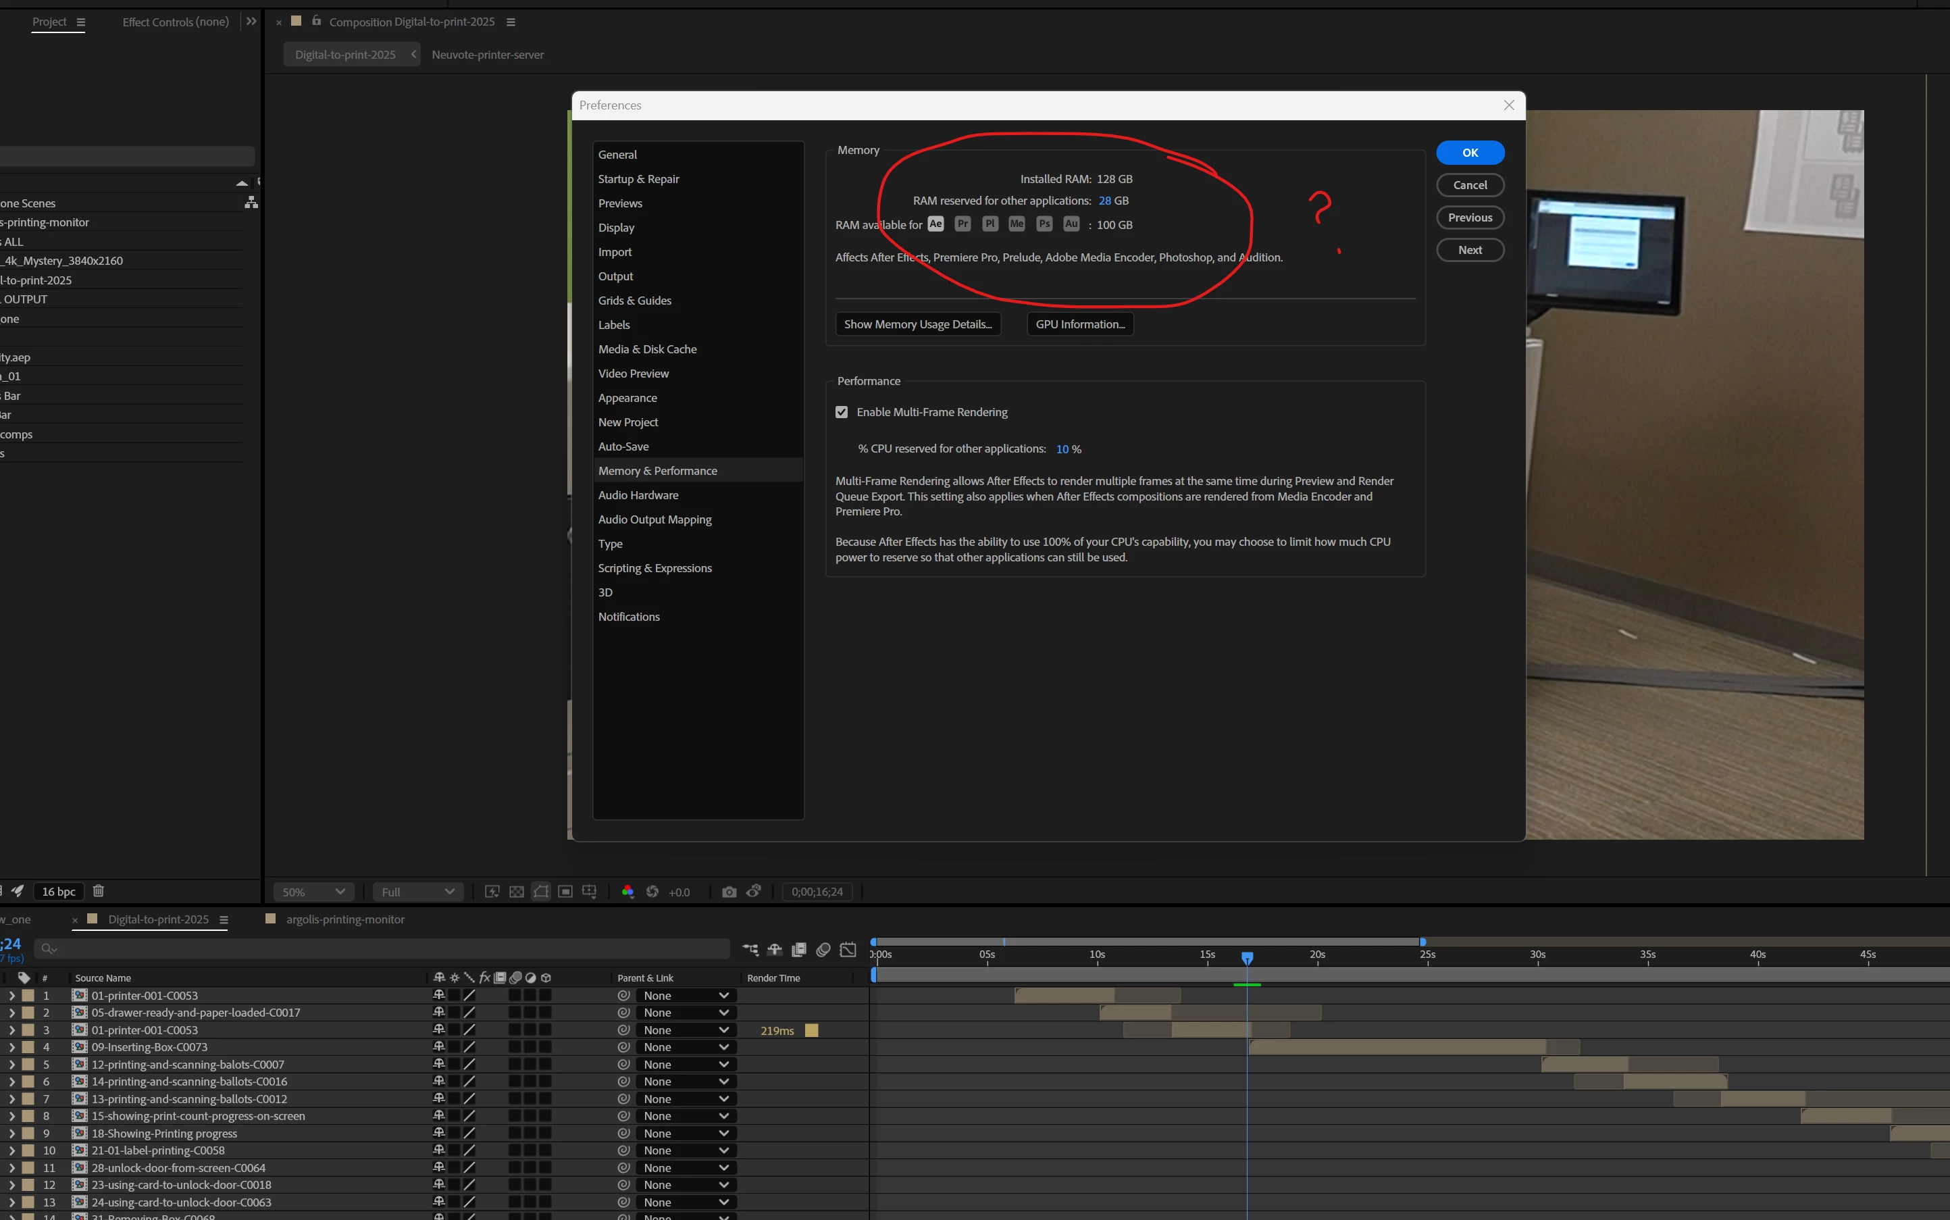Click the snapshot camera icon

tap(729, 892)
